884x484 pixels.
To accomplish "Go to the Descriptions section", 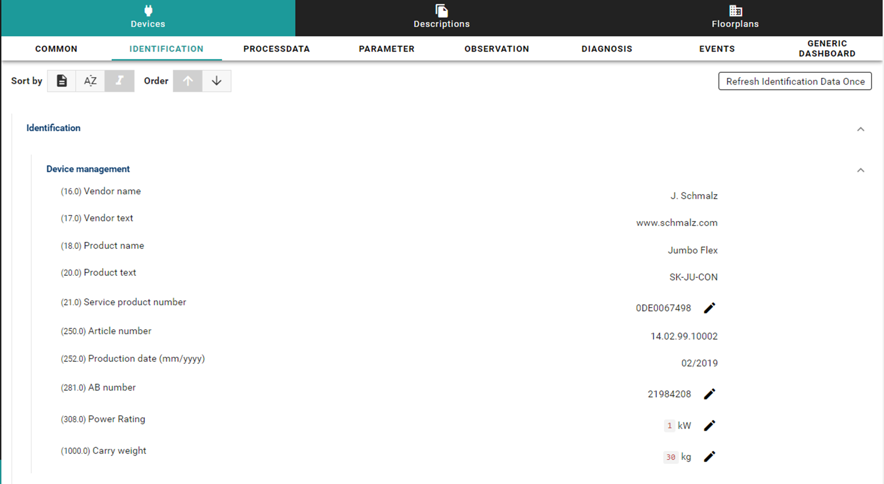I will [442, 18].
